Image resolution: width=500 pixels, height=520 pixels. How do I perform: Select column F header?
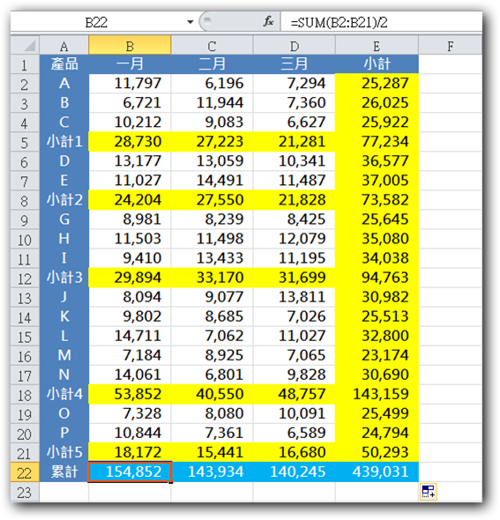tap(450, 46)
